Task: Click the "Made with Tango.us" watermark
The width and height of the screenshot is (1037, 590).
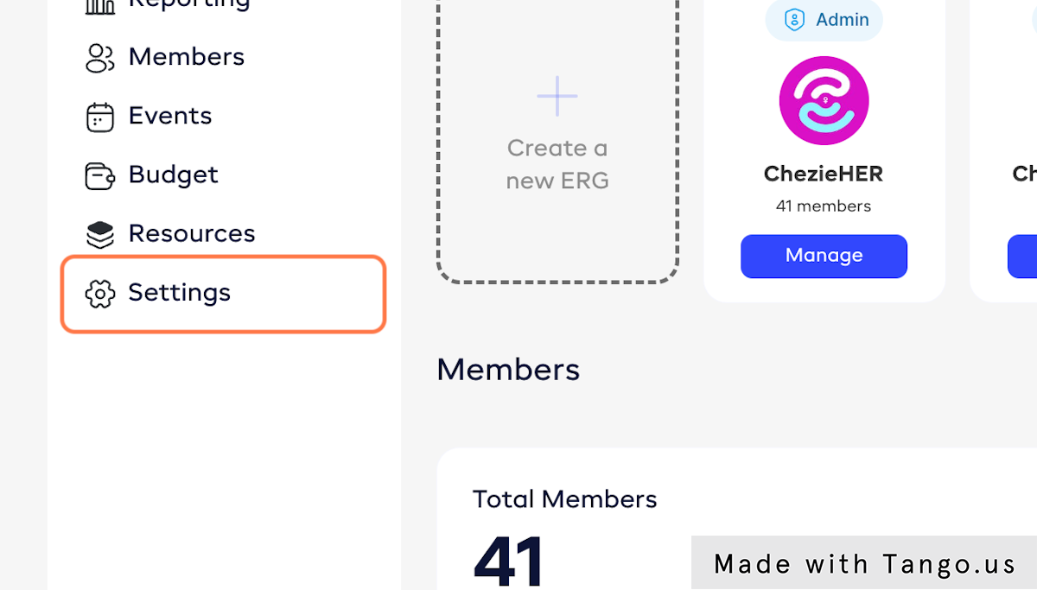Action: tap(864, 564)
